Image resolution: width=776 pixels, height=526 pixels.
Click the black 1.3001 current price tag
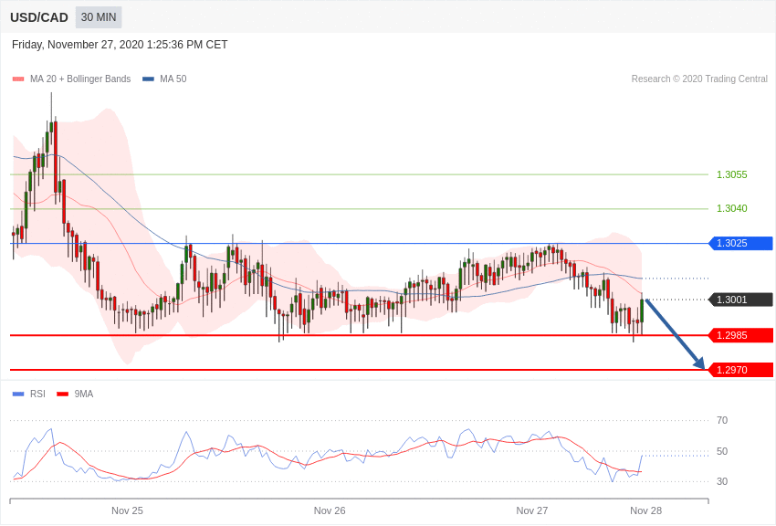tap(741, 300)
